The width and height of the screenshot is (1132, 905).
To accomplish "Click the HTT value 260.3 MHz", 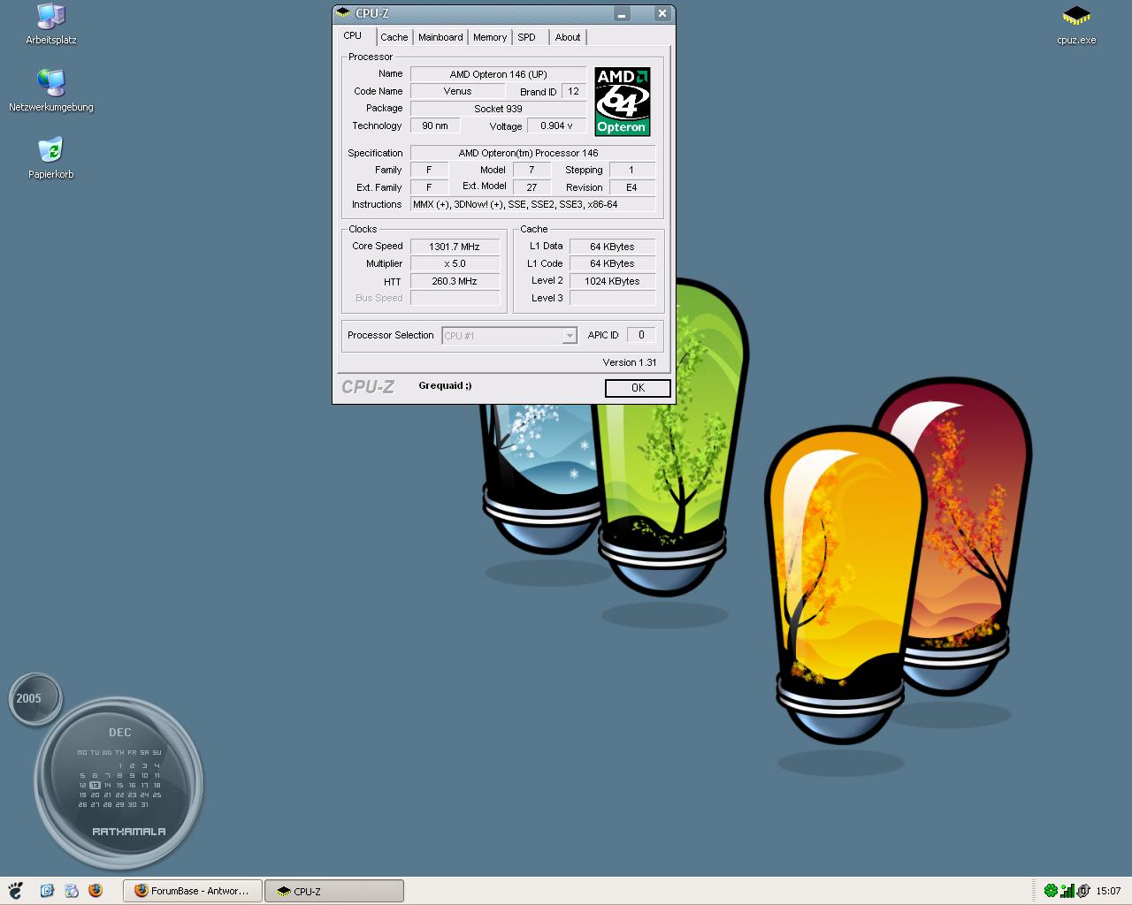I will [x=455, y=281].
